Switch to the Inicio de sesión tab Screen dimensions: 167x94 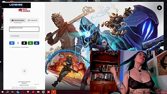coord(18,20)
